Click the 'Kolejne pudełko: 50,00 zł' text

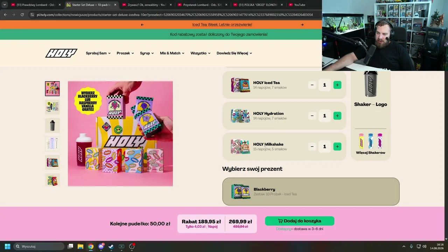[140, 224]
